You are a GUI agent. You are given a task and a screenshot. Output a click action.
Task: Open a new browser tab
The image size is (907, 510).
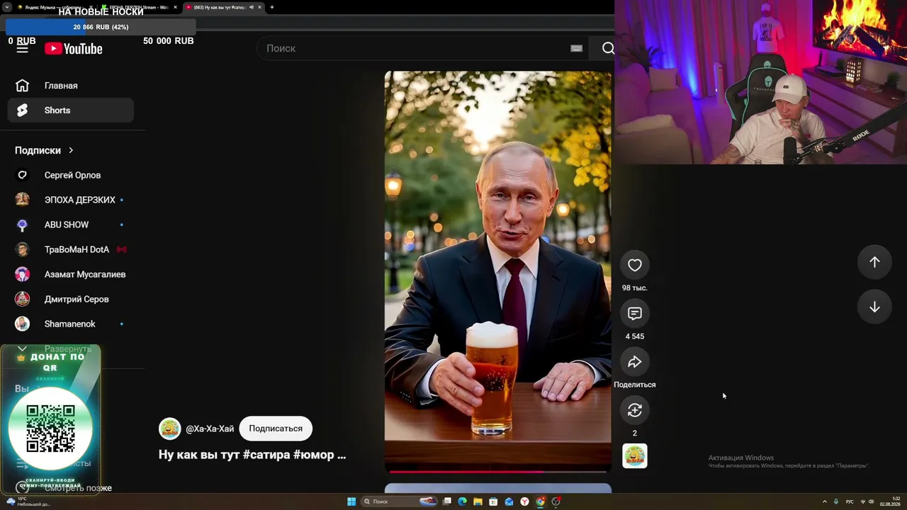272,7
